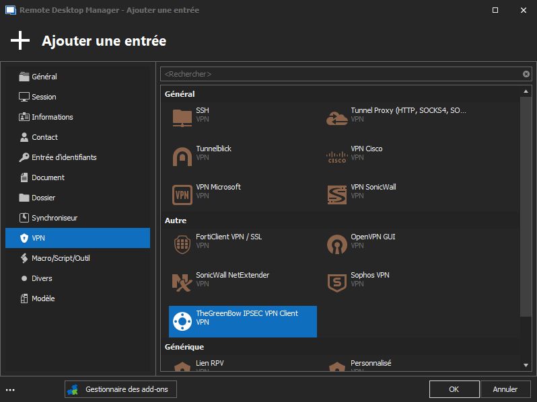Screen dimensions: 537x402
Task: Click the Annuler button
Action: [x=505, y=389]
